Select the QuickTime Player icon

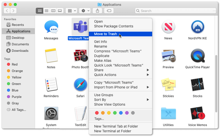[197, 56]
